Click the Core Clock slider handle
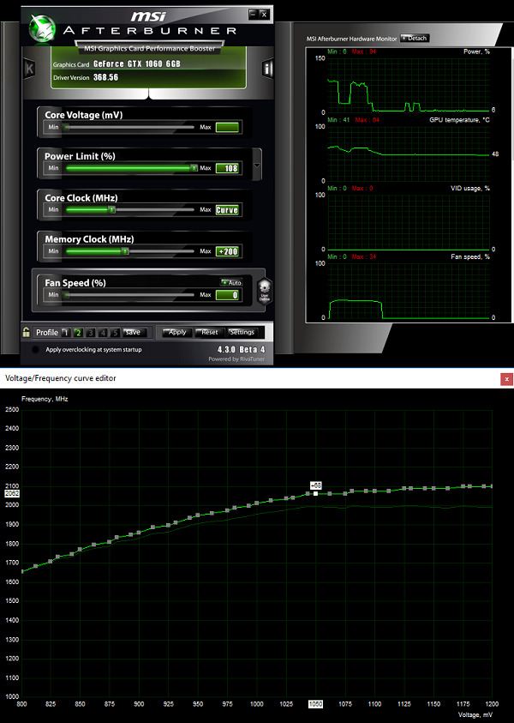514x723 pixels. tap(111, 210)
